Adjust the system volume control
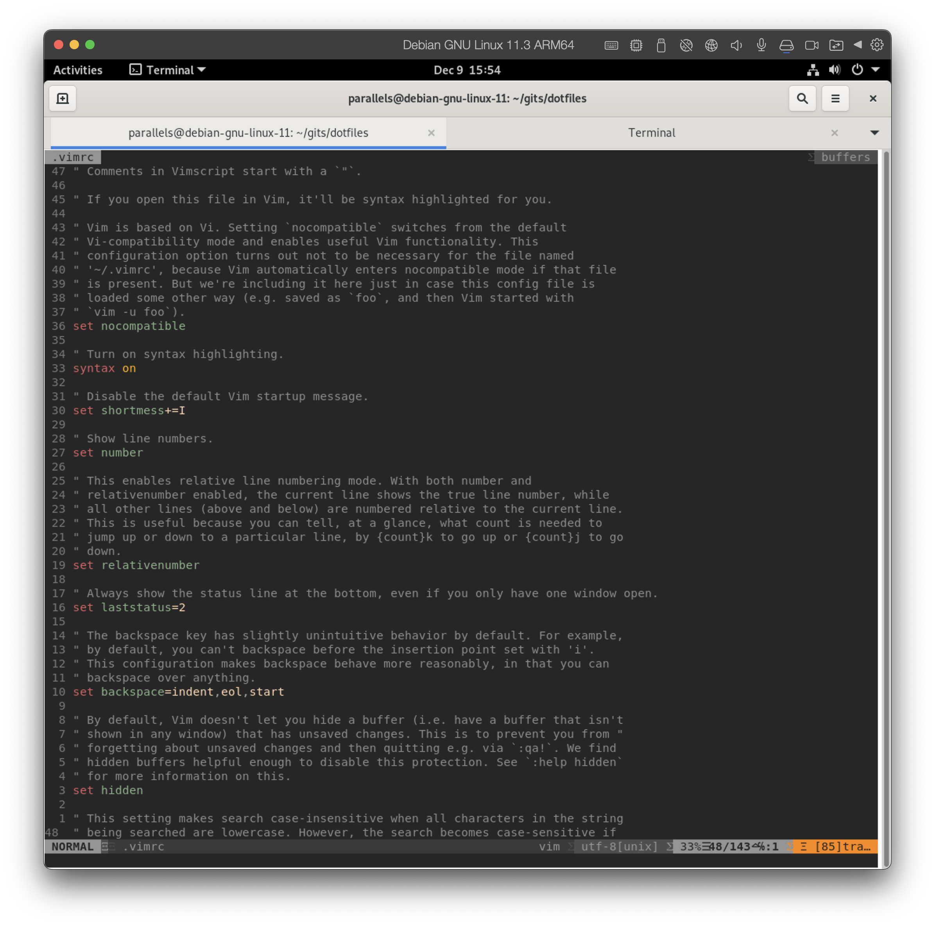935x927 pixels. (834, 70)
